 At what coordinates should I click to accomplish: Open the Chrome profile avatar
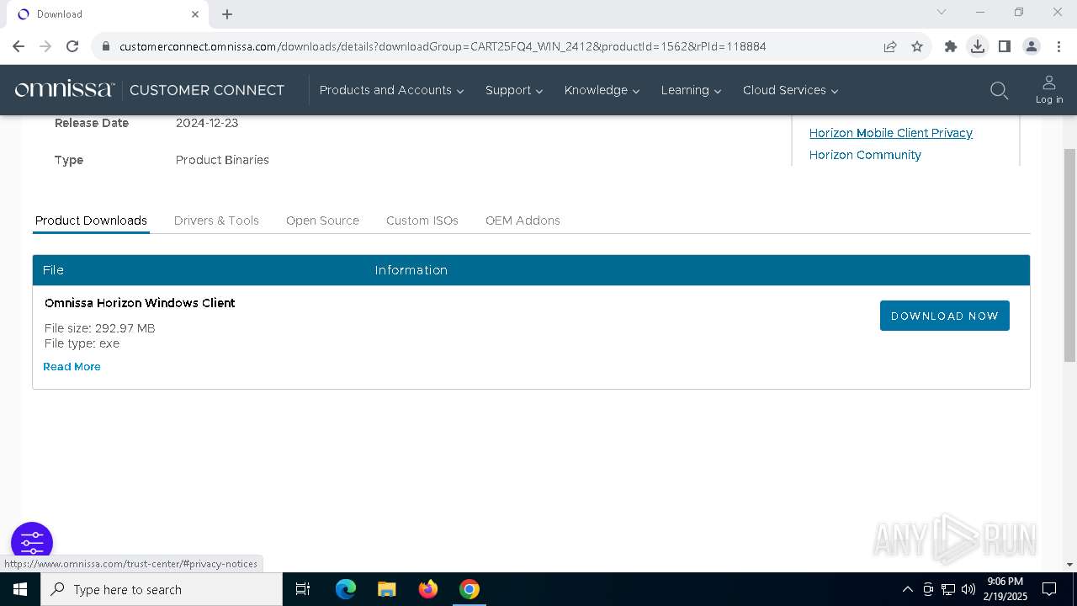coord(1032,46)
